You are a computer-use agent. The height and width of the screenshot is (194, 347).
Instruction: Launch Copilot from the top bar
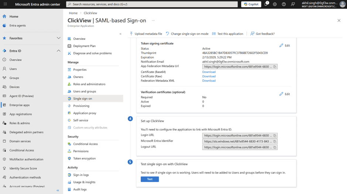coord(251,4)
